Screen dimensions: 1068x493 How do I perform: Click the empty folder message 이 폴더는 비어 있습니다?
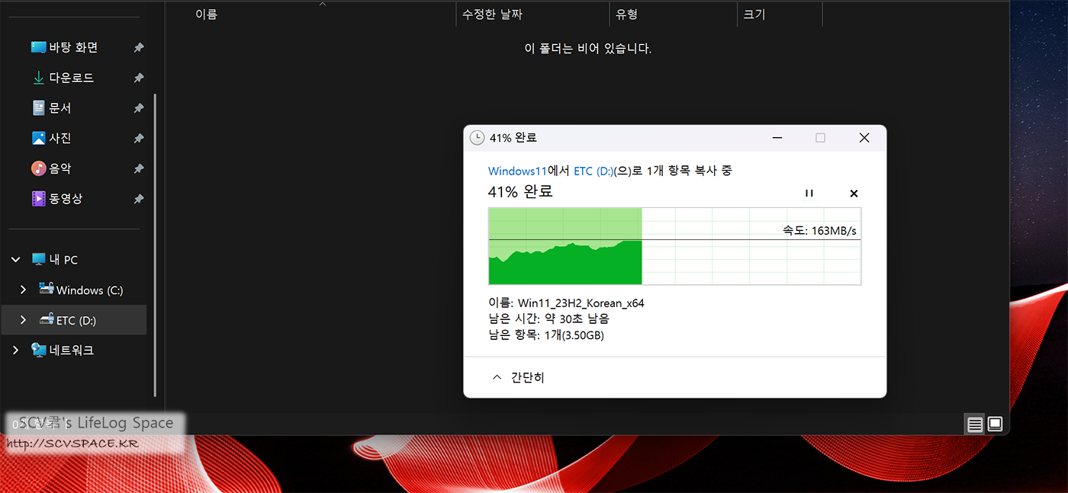coord(587,49)
